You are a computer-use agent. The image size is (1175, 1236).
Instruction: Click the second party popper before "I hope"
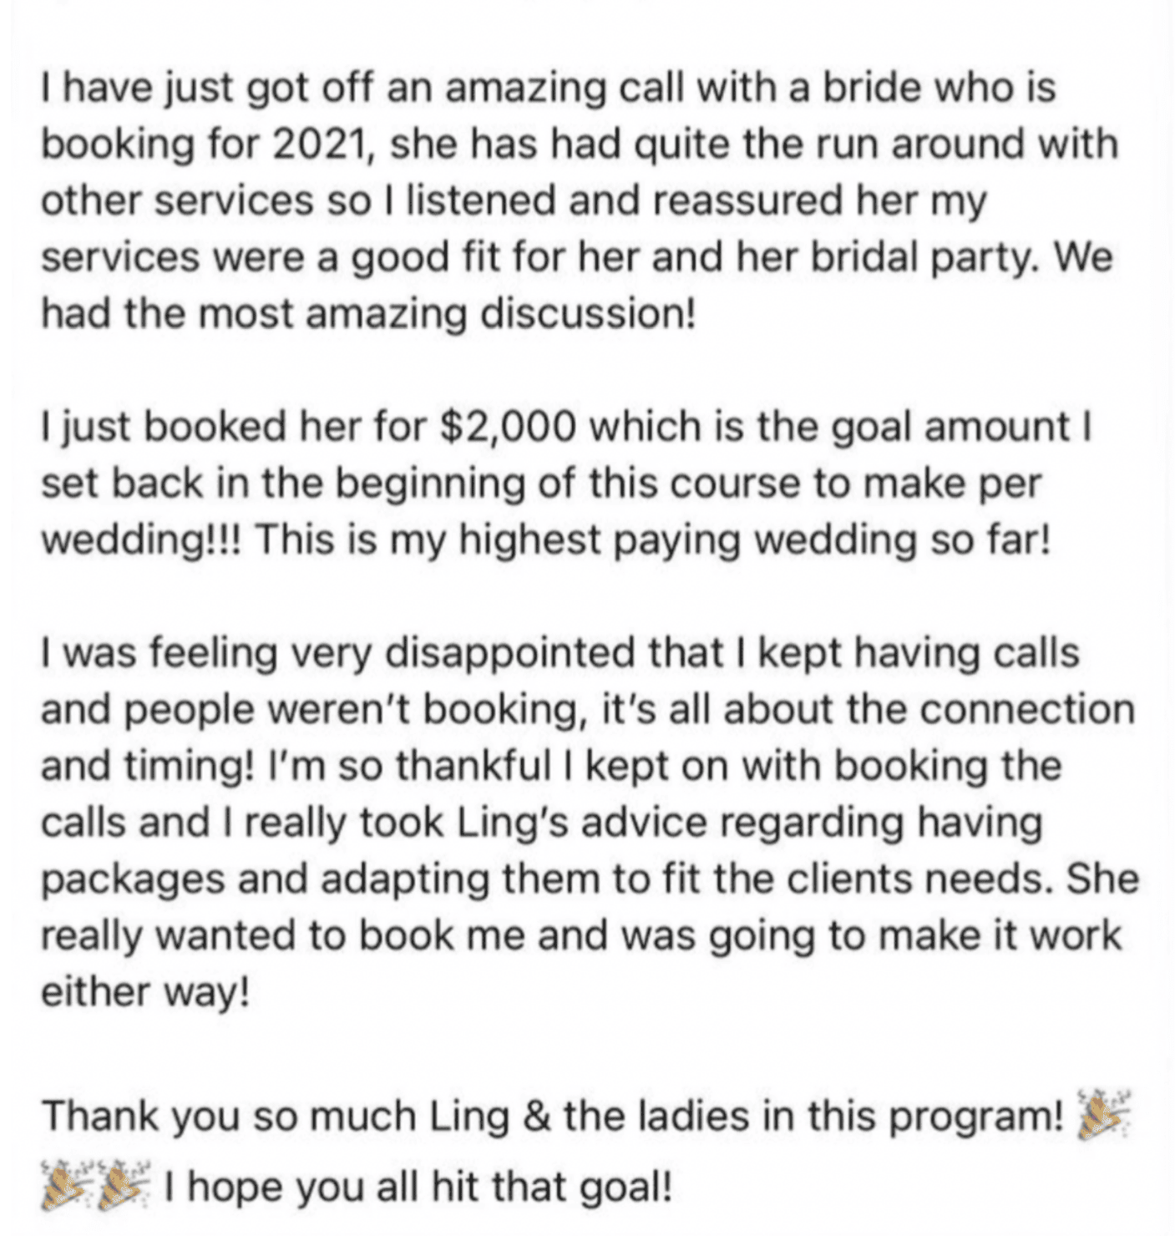tap(123, 1183)
